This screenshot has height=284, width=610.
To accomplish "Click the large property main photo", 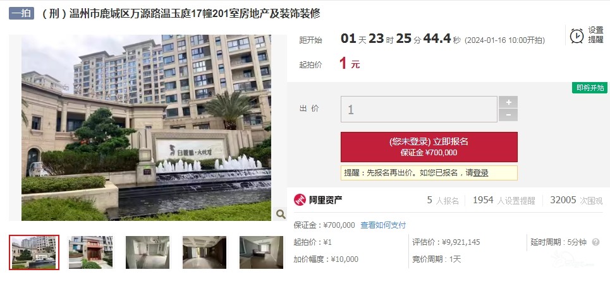I will (x=146, y=128).
